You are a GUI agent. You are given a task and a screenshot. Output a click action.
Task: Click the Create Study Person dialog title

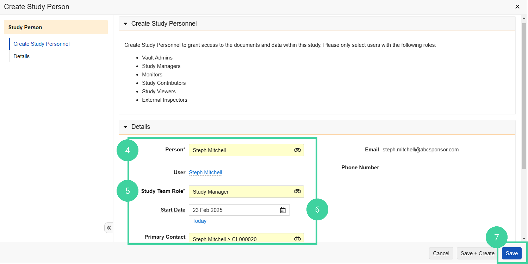click(37, 7)
